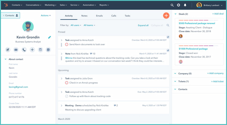Open the Service menu
Viewport: 227px width, 125px height.
[x=75, y=5]
